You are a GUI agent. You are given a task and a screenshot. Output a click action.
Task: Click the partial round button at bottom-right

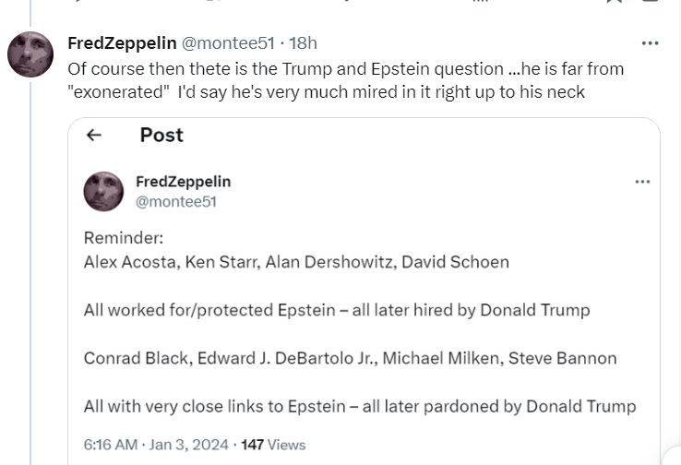click(673, 457)
